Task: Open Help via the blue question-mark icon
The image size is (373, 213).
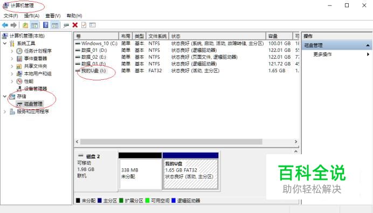Action: coord(46,25)
